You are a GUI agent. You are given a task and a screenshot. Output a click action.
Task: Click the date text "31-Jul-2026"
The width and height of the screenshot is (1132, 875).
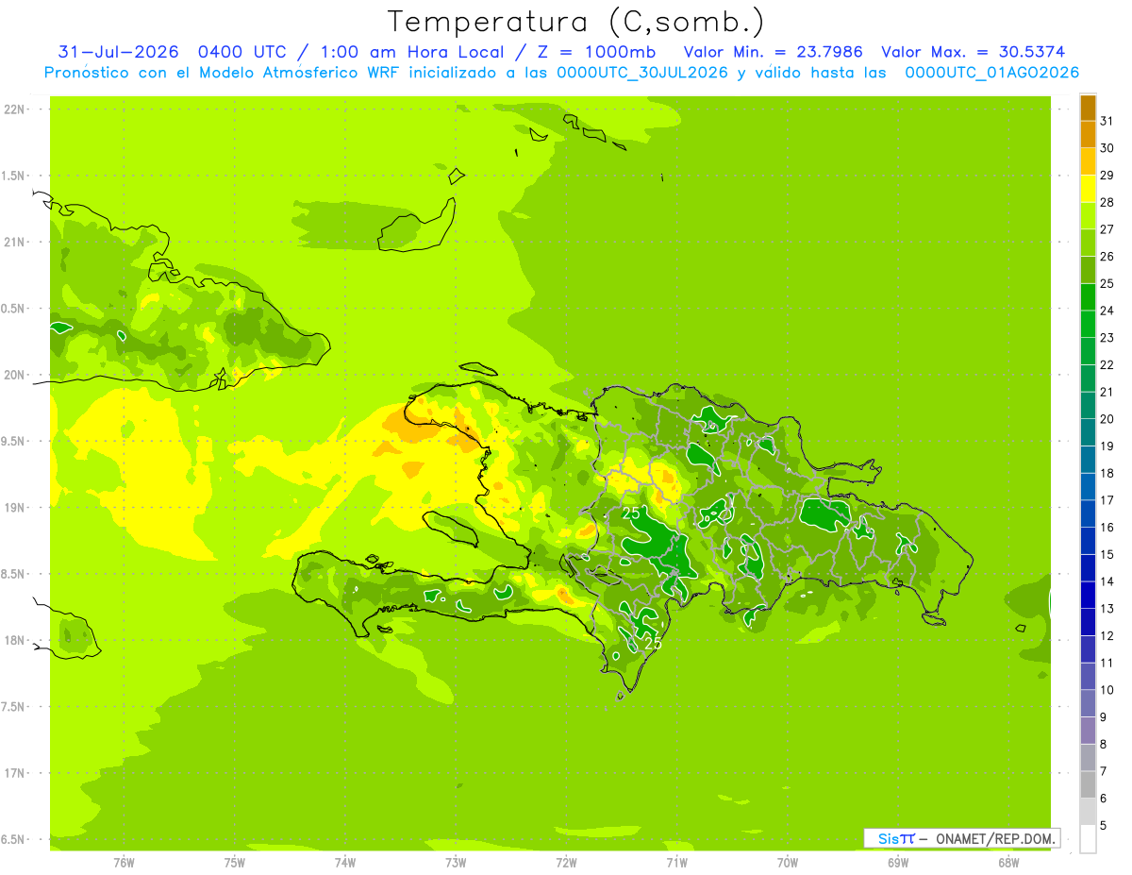(x=118, y=52)
